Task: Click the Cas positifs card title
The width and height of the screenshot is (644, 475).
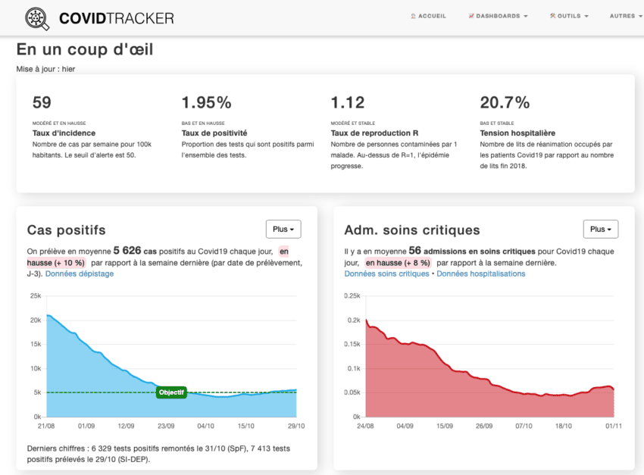Action: [x=66, y=230]
